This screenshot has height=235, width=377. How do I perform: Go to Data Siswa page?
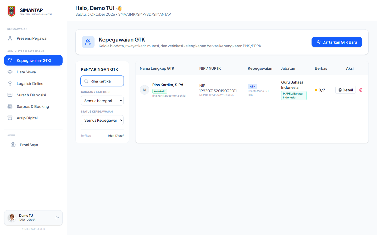33,72
